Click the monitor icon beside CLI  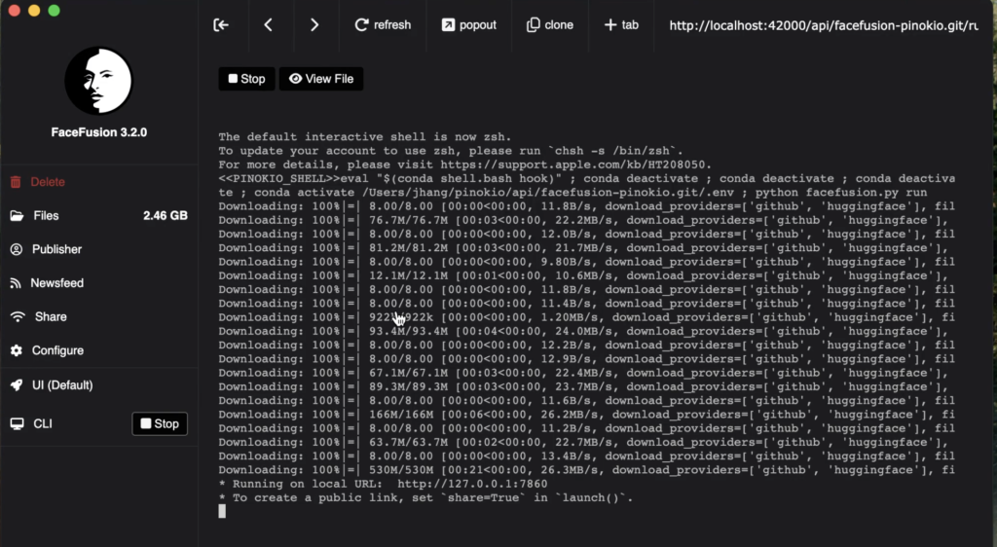click(18, 423)
